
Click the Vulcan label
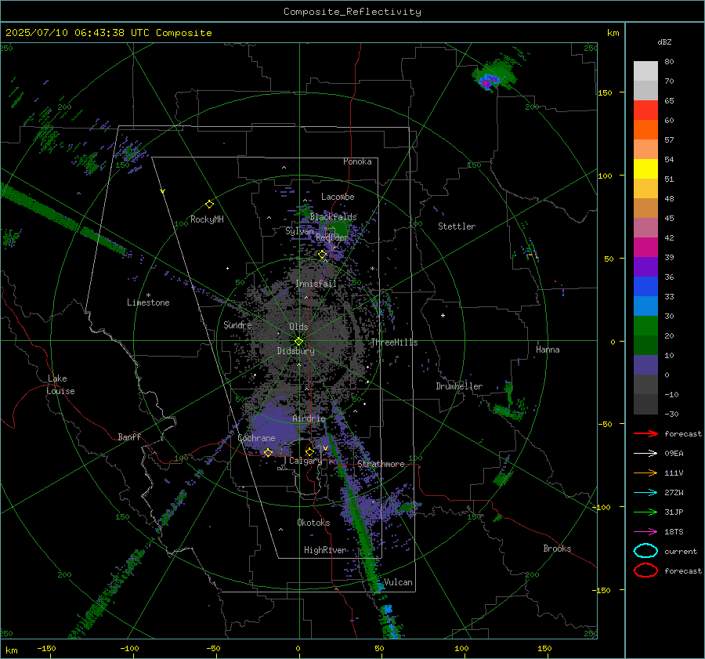coord(398,582)
